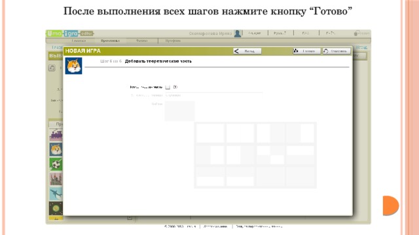Open the third tab in the main navigation bar
The width and height of the screenshot is (419, 235).
141,40
